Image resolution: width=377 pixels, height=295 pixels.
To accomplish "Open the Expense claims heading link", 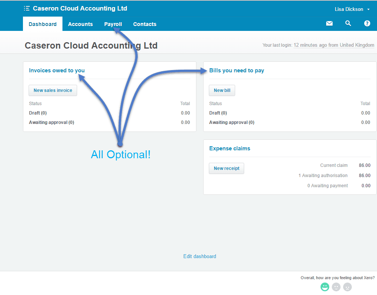I will [230, 148].
